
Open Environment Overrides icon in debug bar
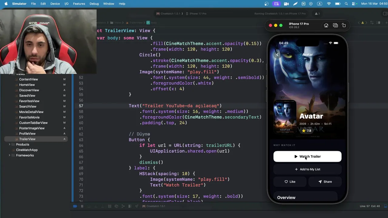point(130,206)
